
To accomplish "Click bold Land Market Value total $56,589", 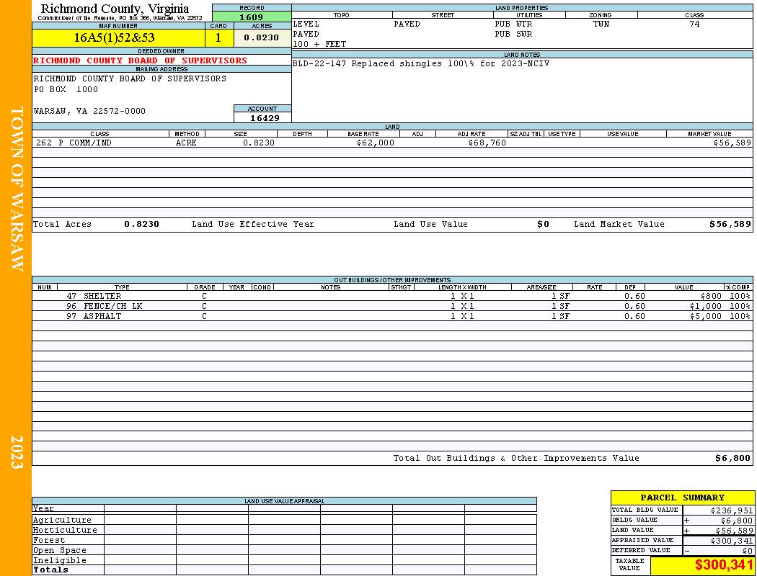I will click(730, 224).
